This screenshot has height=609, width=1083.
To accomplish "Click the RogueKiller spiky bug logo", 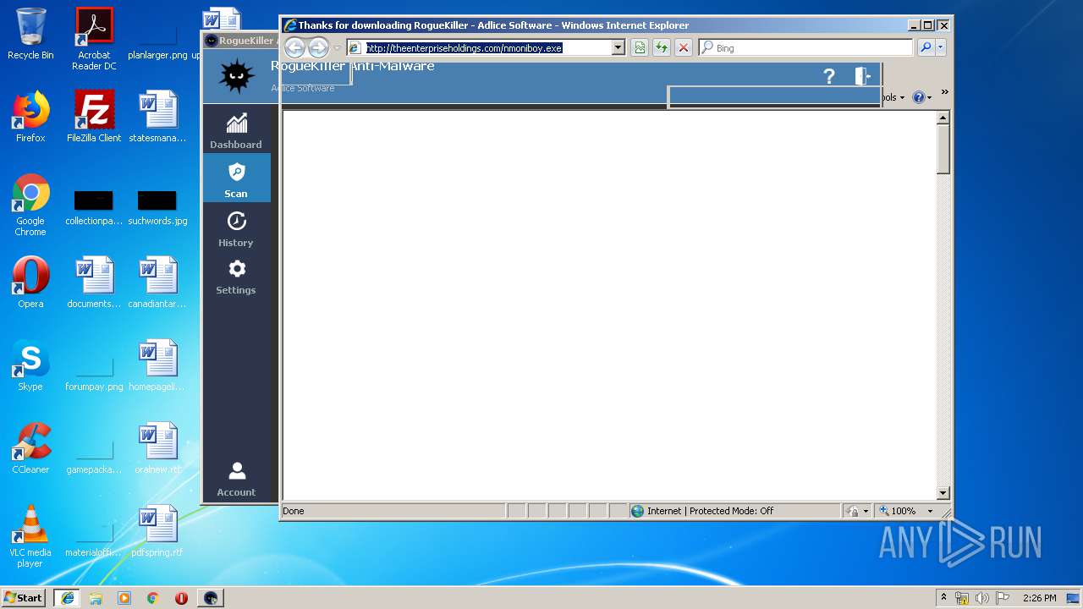I will pos(236,77).
